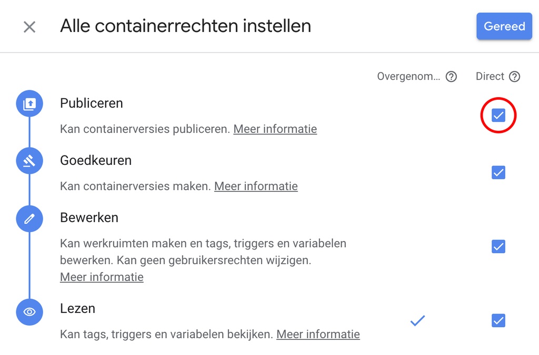Click the Overgenomen column header
Image resolution: width=539 pixels, height=355 pixels.
408,77
